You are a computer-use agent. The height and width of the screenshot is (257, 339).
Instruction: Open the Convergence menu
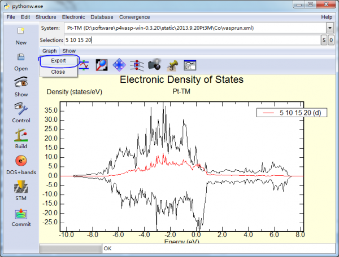(x=134, y=17)
